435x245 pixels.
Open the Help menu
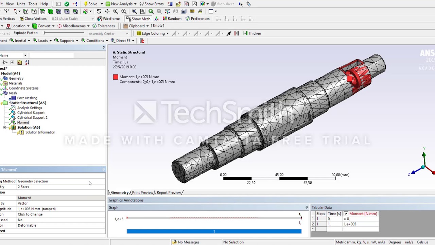coord(44,4)
